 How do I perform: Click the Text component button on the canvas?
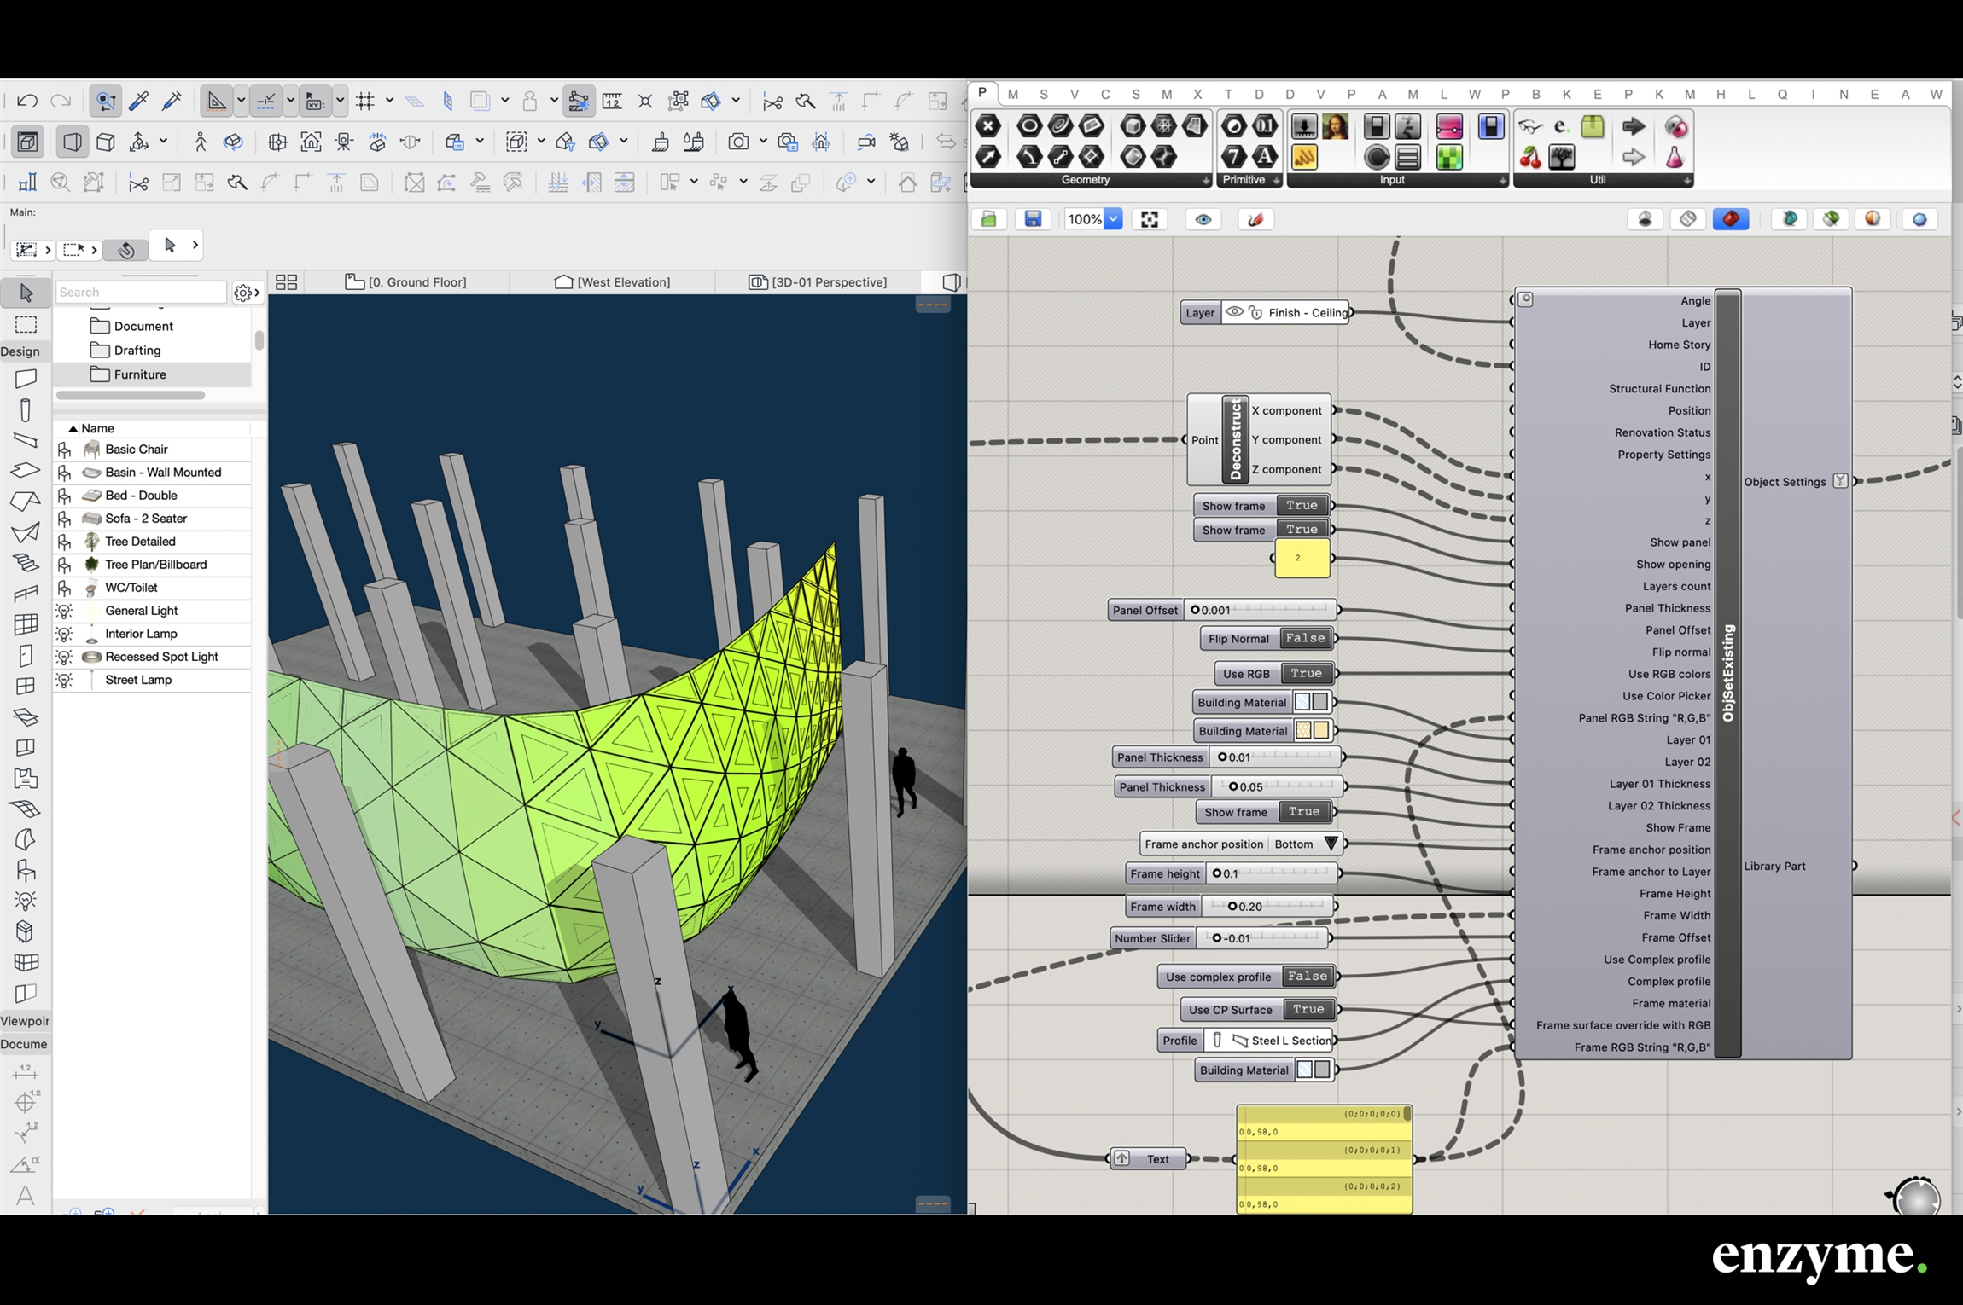1147,1158
